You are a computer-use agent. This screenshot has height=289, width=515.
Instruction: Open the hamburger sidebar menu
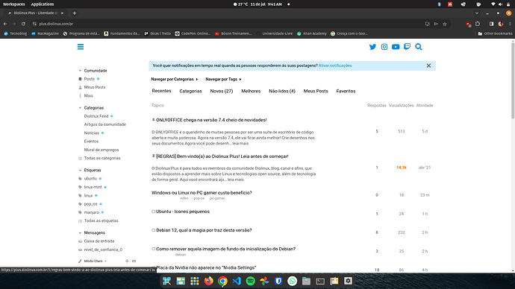tap(81, 47)
